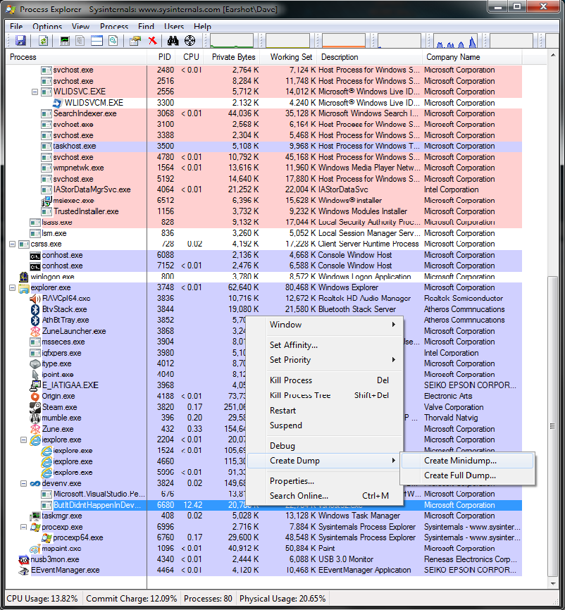Click the nusb3mon.exe icon
Viewport: 565px width, 610px height.
(24, 560)
